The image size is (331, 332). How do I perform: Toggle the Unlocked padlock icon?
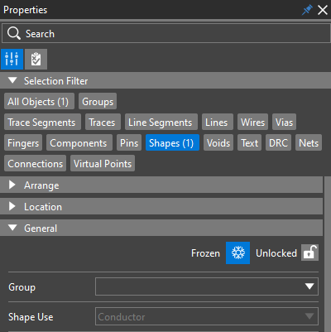[x=309, y=253]
